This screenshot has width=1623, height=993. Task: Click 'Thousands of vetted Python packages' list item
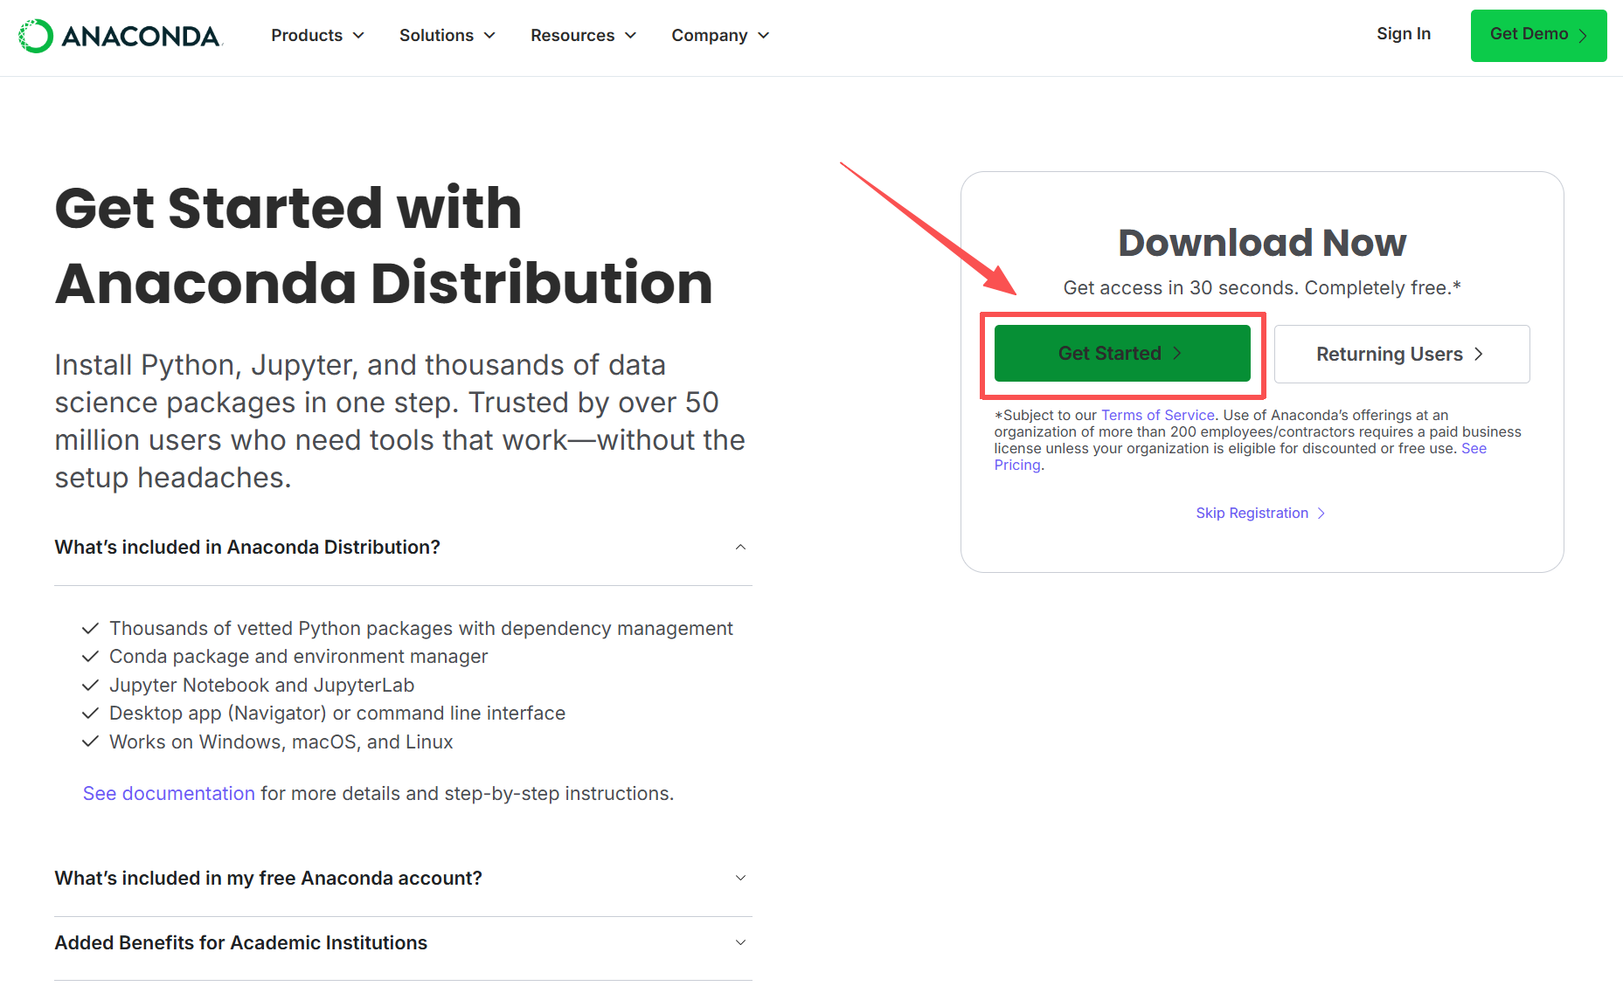(420, 629)
